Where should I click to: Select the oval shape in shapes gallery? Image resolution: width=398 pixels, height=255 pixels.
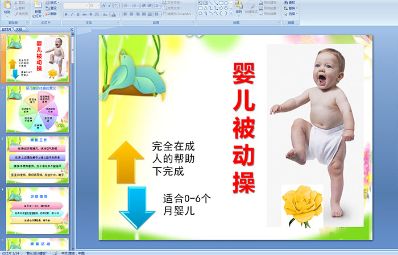pos(226,3)
